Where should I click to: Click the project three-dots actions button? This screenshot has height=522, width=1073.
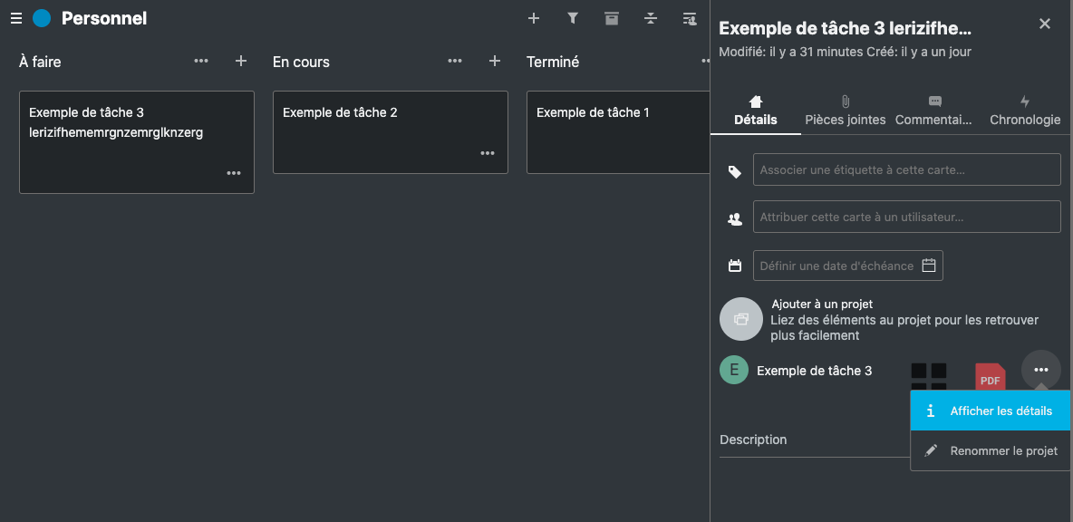click(x=1041, y=370)
